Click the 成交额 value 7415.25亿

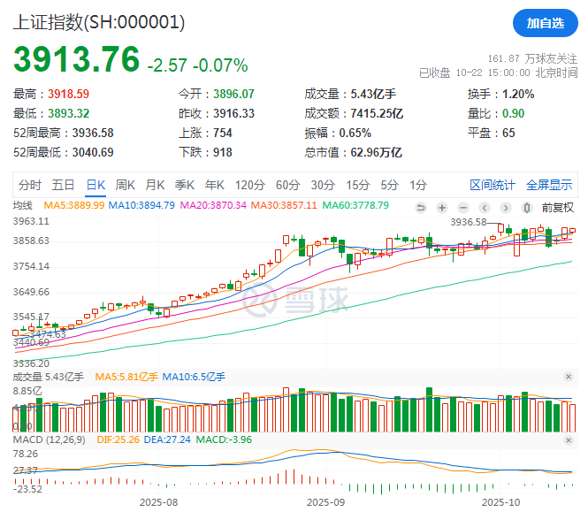pyautogui.click(x=377, y=114)
